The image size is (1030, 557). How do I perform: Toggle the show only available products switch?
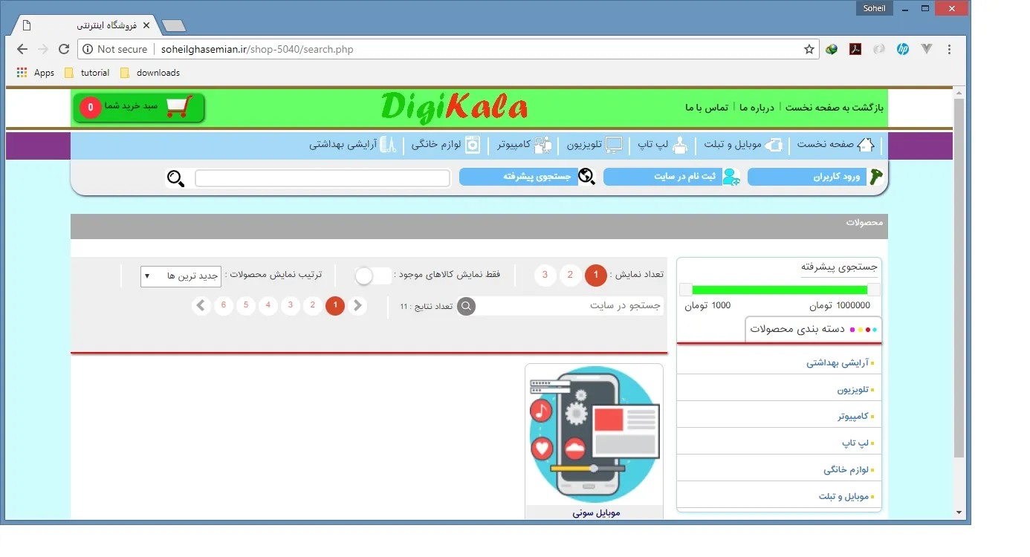(x=372, y=276)
